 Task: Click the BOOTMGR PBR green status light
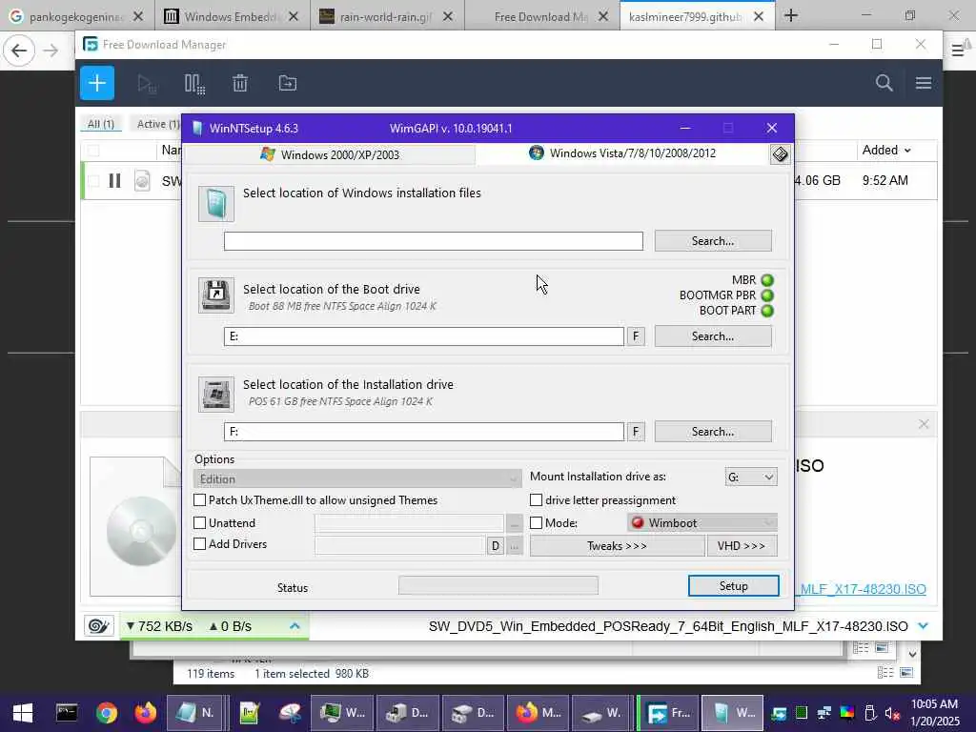pos(767,295)
